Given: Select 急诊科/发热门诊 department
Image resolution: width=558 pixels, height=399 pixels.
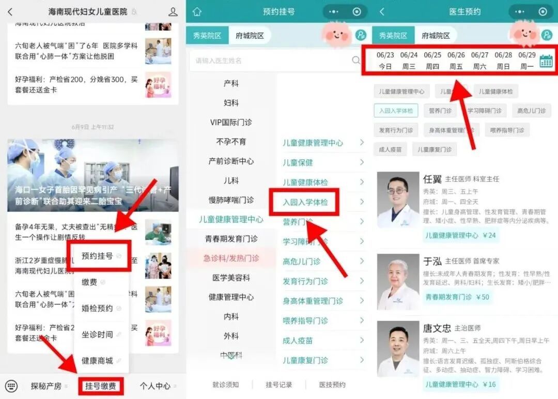Looking at the screenshot, I should click(231, 258).
